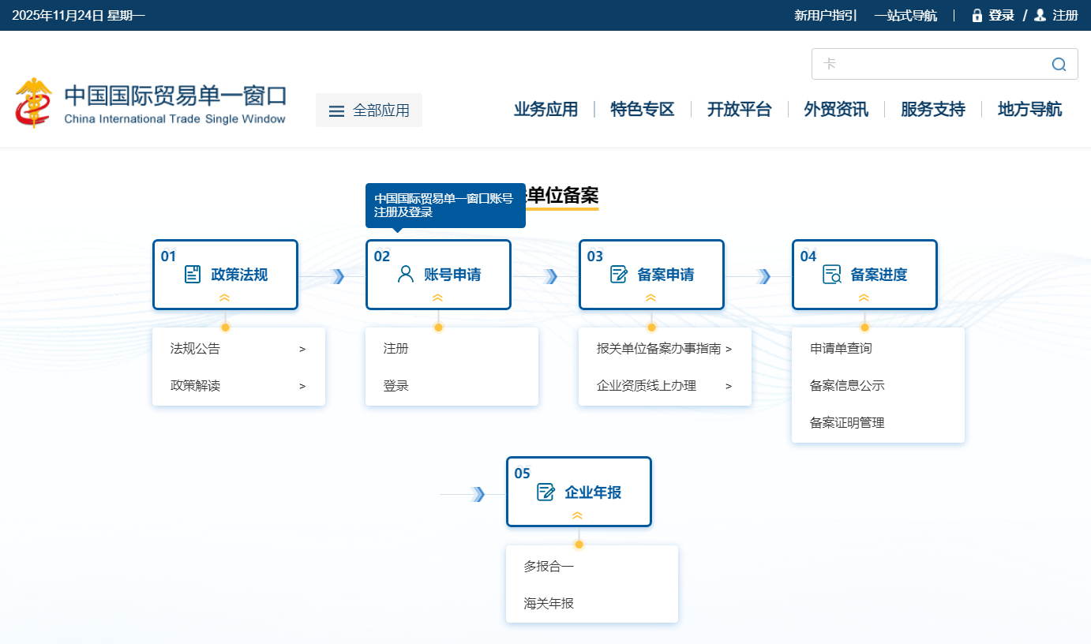This screenshot has width=1091, height=644.
Task: Select 地方导航 in the main navigation
Action: pyautogui.click(x=1029, y=110)
